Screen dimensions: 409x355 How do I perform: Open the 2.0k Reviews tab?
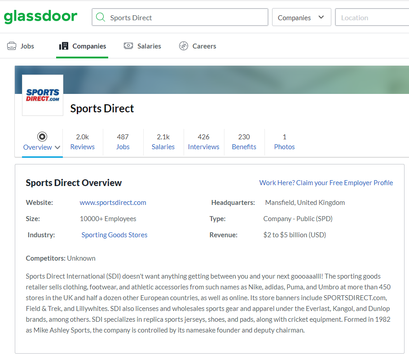pyautogui.click(x=83, y=142)
